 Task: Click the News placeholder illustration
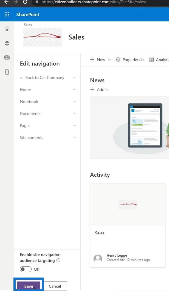(x=129, y=127)
